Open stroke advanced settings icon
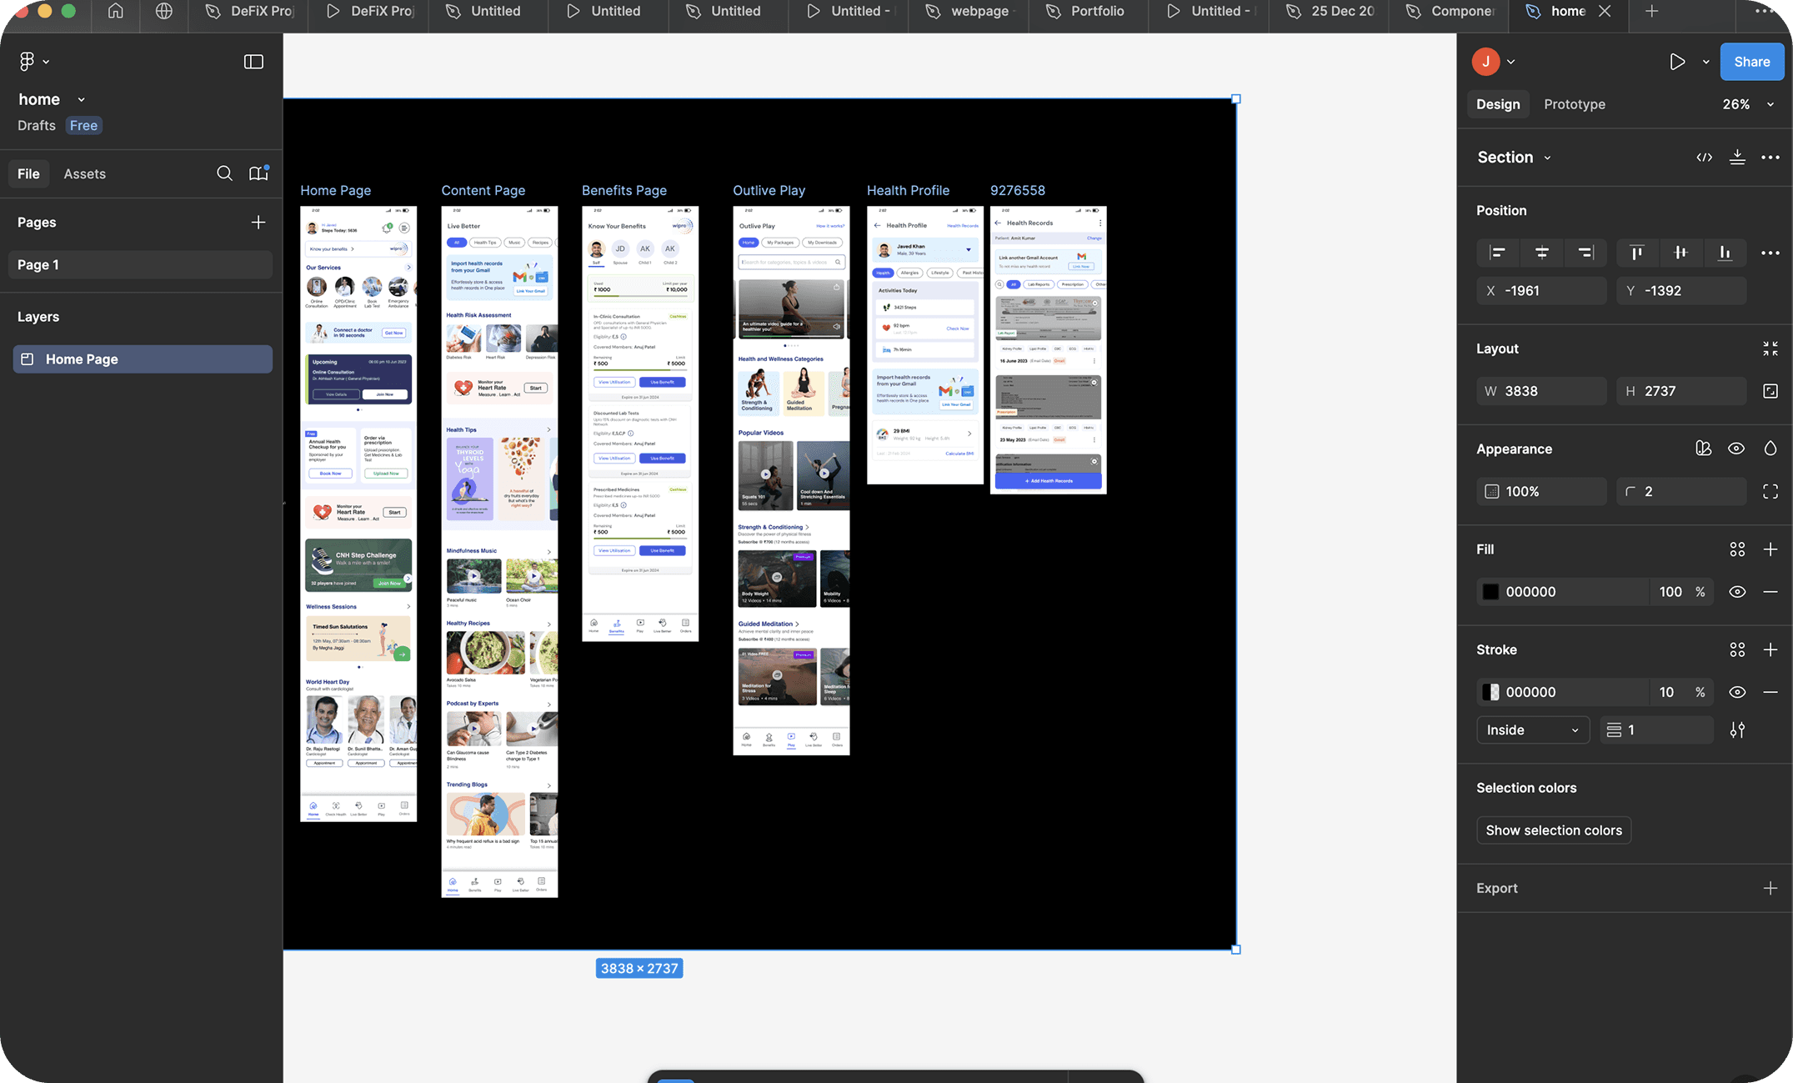Viewport: 1793px width, 1083px height. click(x=1737, y=730)
